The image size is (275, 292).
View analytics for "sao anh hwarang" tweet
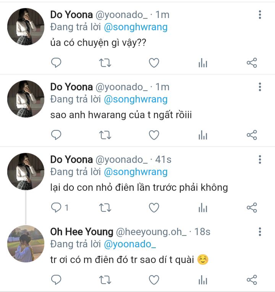coord(203,135)
